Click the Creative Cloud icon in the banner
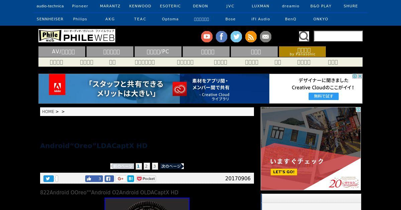The image size is (401, 210). click(x=179, y=89)
